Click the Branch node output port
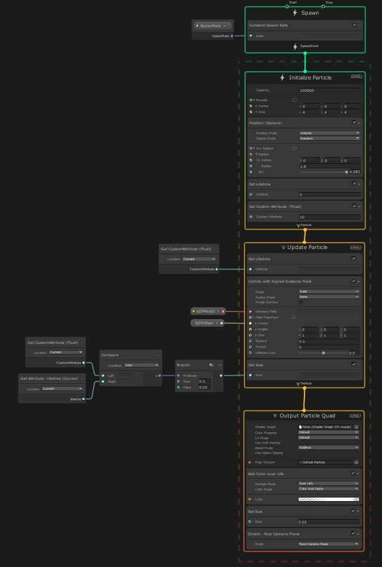 coord(221,376)
